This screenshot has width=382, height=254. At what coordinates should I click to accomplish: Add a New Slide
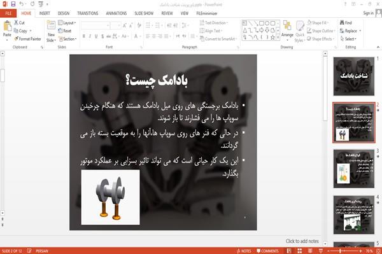point(51,32)
